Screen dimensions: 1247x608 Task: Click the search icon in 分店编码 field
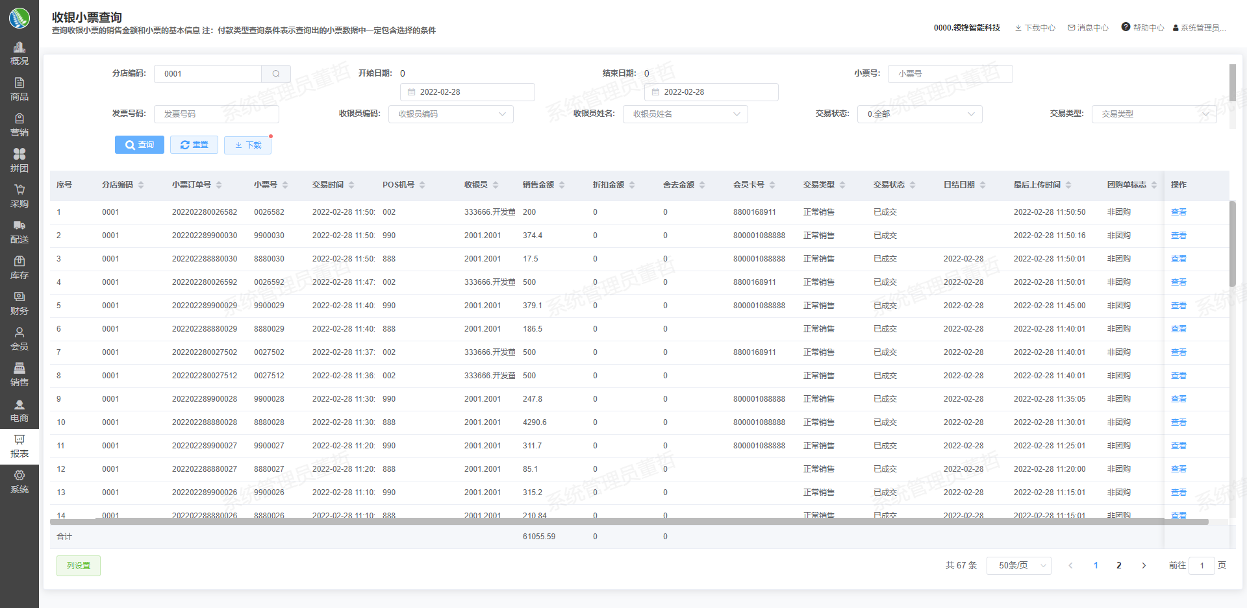click(276, 74)
